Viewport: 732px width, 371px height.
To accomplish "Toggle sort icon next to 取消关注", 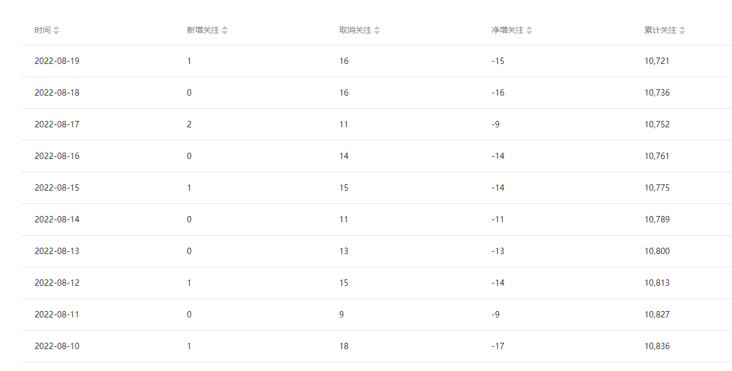I will click(377, 31).
